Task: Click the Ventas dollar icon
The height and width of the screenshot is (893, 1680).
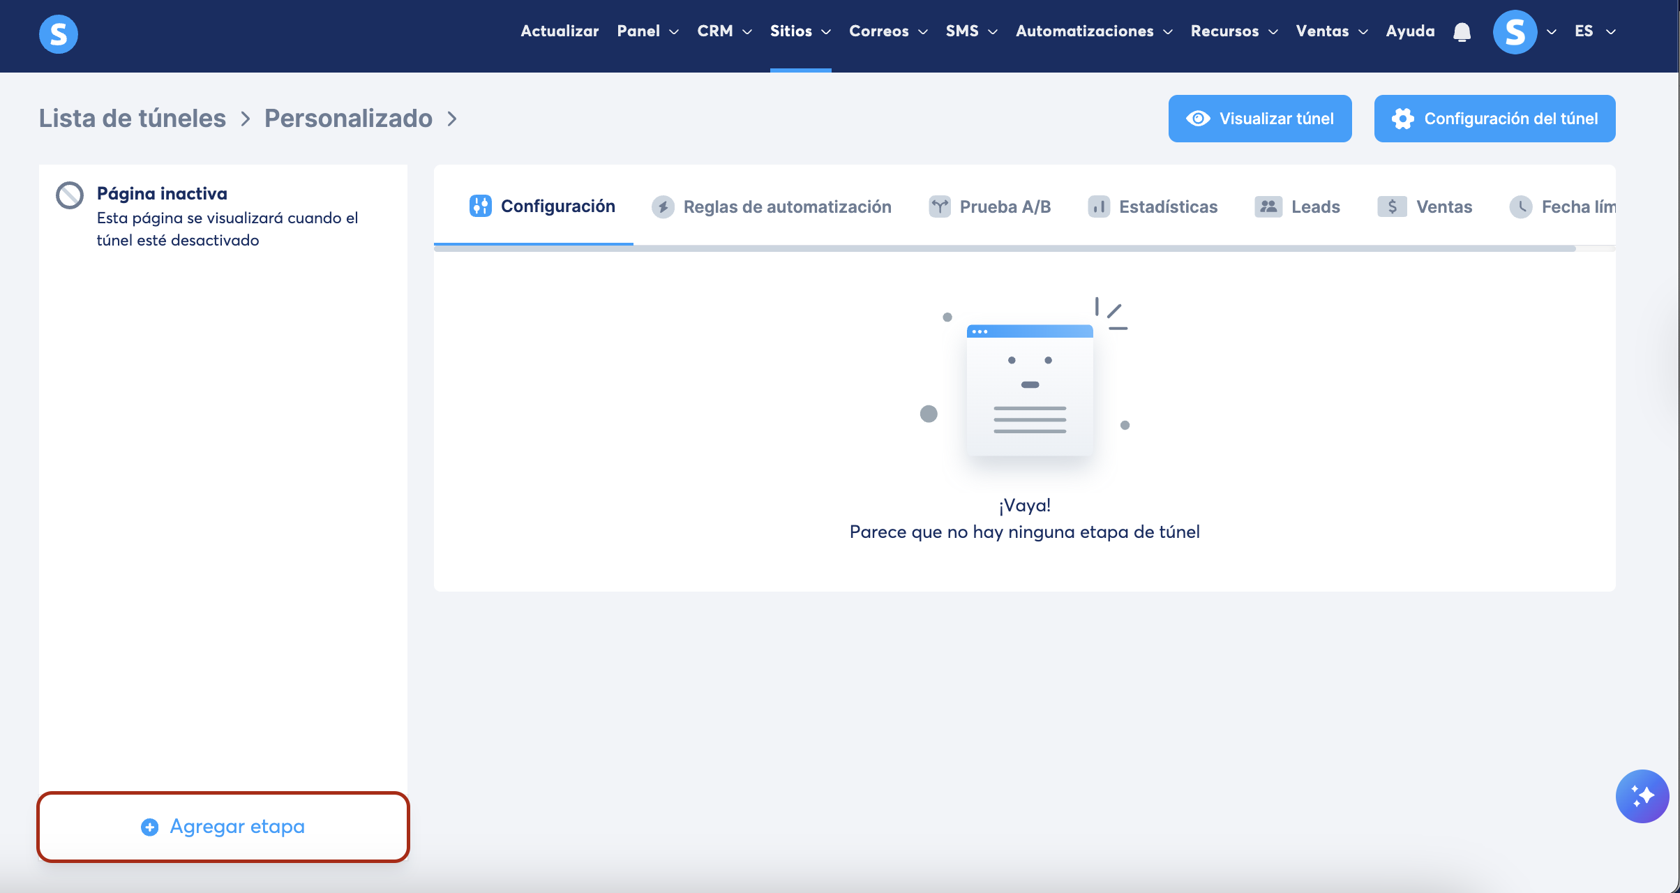Action: 1391,207
